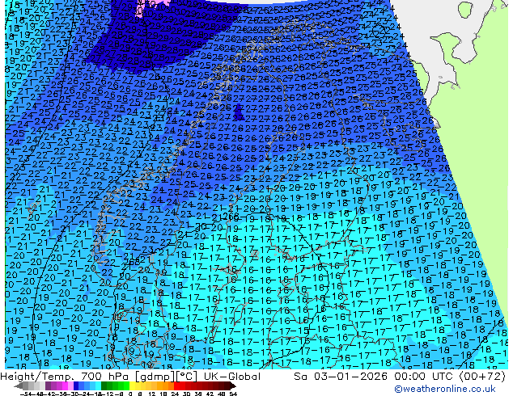
Task: Click the small dark blue cold pocket mid-map
Action: pos(239,111)
